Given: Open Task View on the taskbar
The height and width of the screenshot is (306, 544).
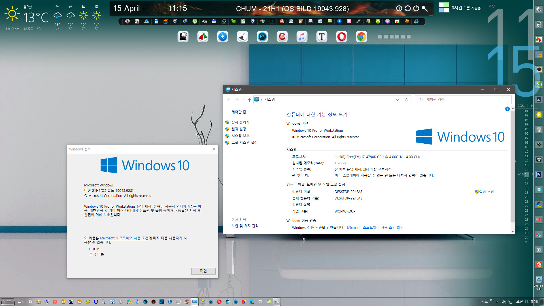Looking at the screenshot, I should click(20, 302).
